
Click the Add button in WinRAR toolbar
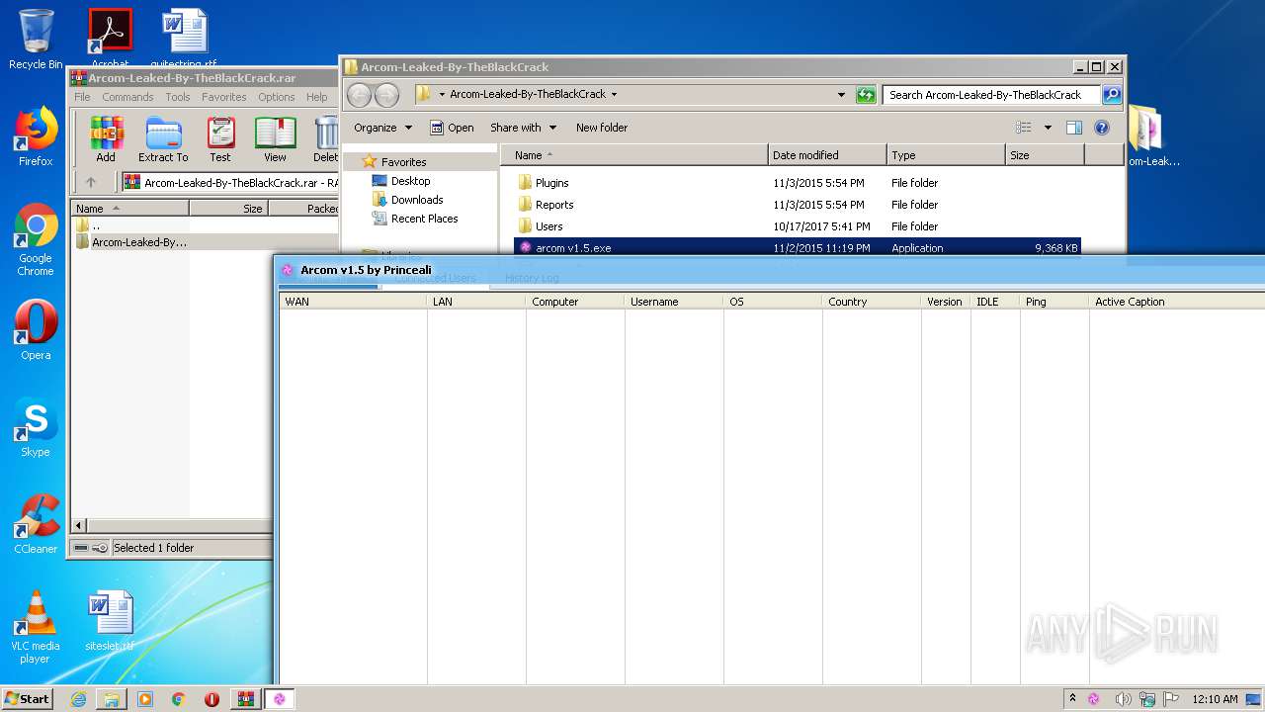point(106,139)
